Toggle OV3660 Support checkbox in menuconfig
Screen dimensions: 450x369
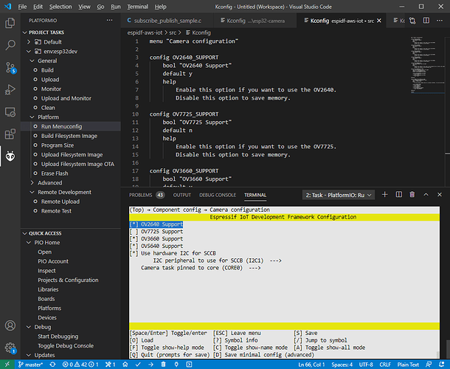coord(134,238)
